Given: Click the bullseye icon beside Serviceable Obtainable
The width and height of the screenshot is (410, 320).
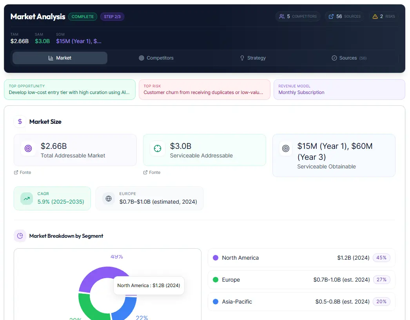Looking at the screenshot, I should 286,149.
